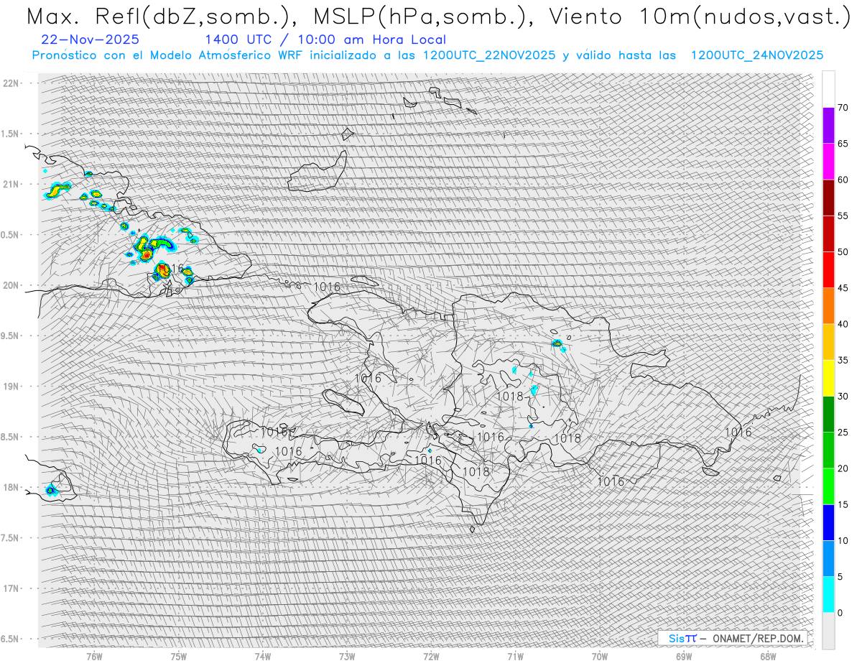Click the colorbar label 50
Viewport: 862px width, 666px height.
[843, 252]
